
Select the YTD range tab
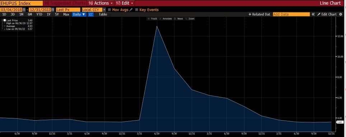coord(39,14)
